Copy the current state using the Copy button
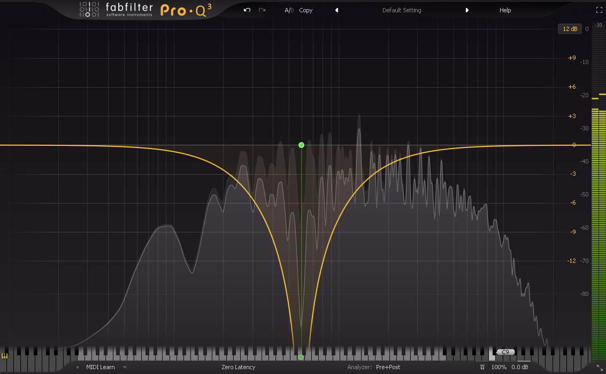Image resolution: width=606 pixels, height=374 pixels. [306, 10]
